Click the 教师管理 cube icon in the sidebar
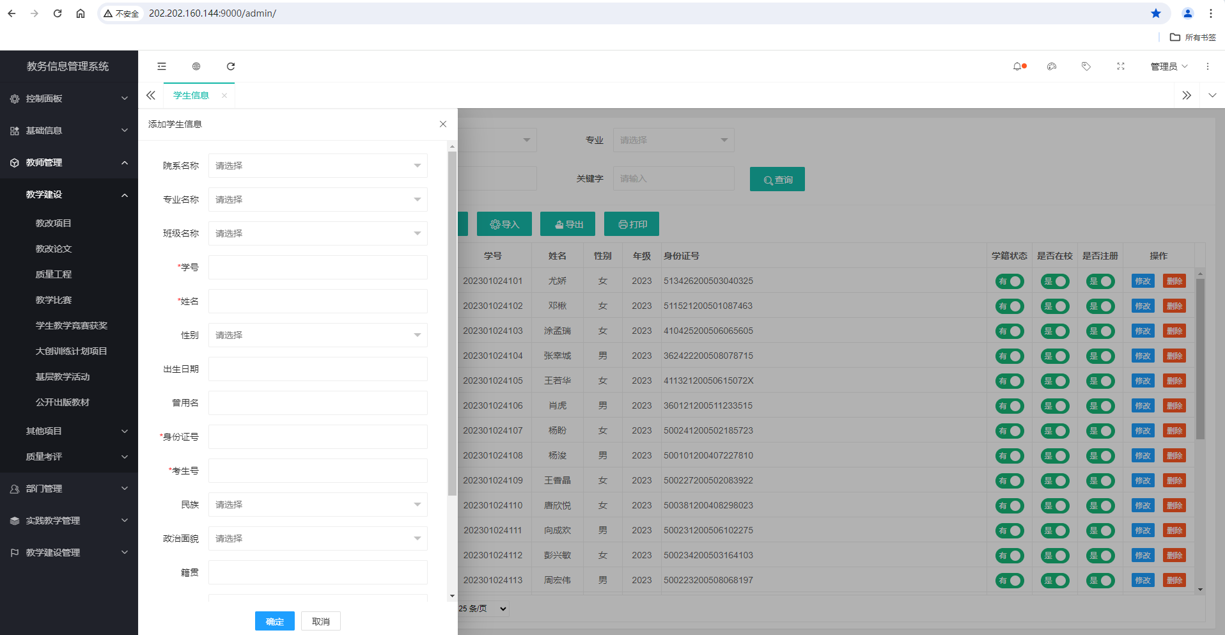 coord(15,162)
